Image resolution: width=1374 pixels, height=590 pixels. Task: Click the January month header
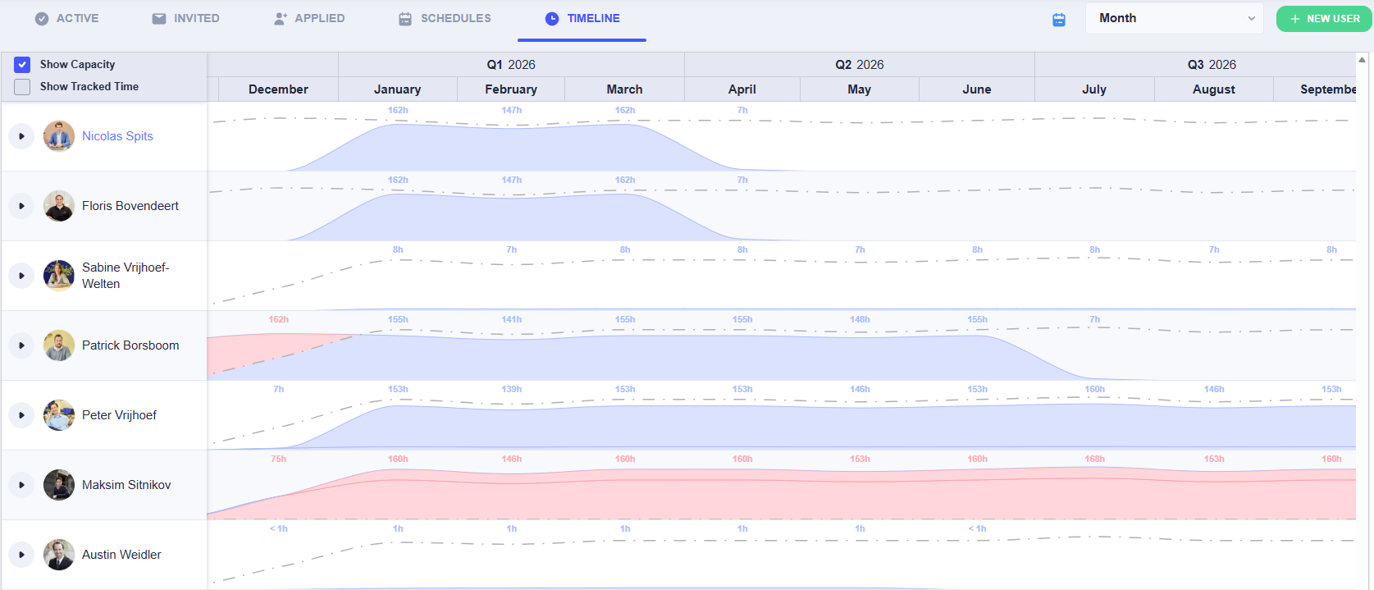tap(398, 89)
